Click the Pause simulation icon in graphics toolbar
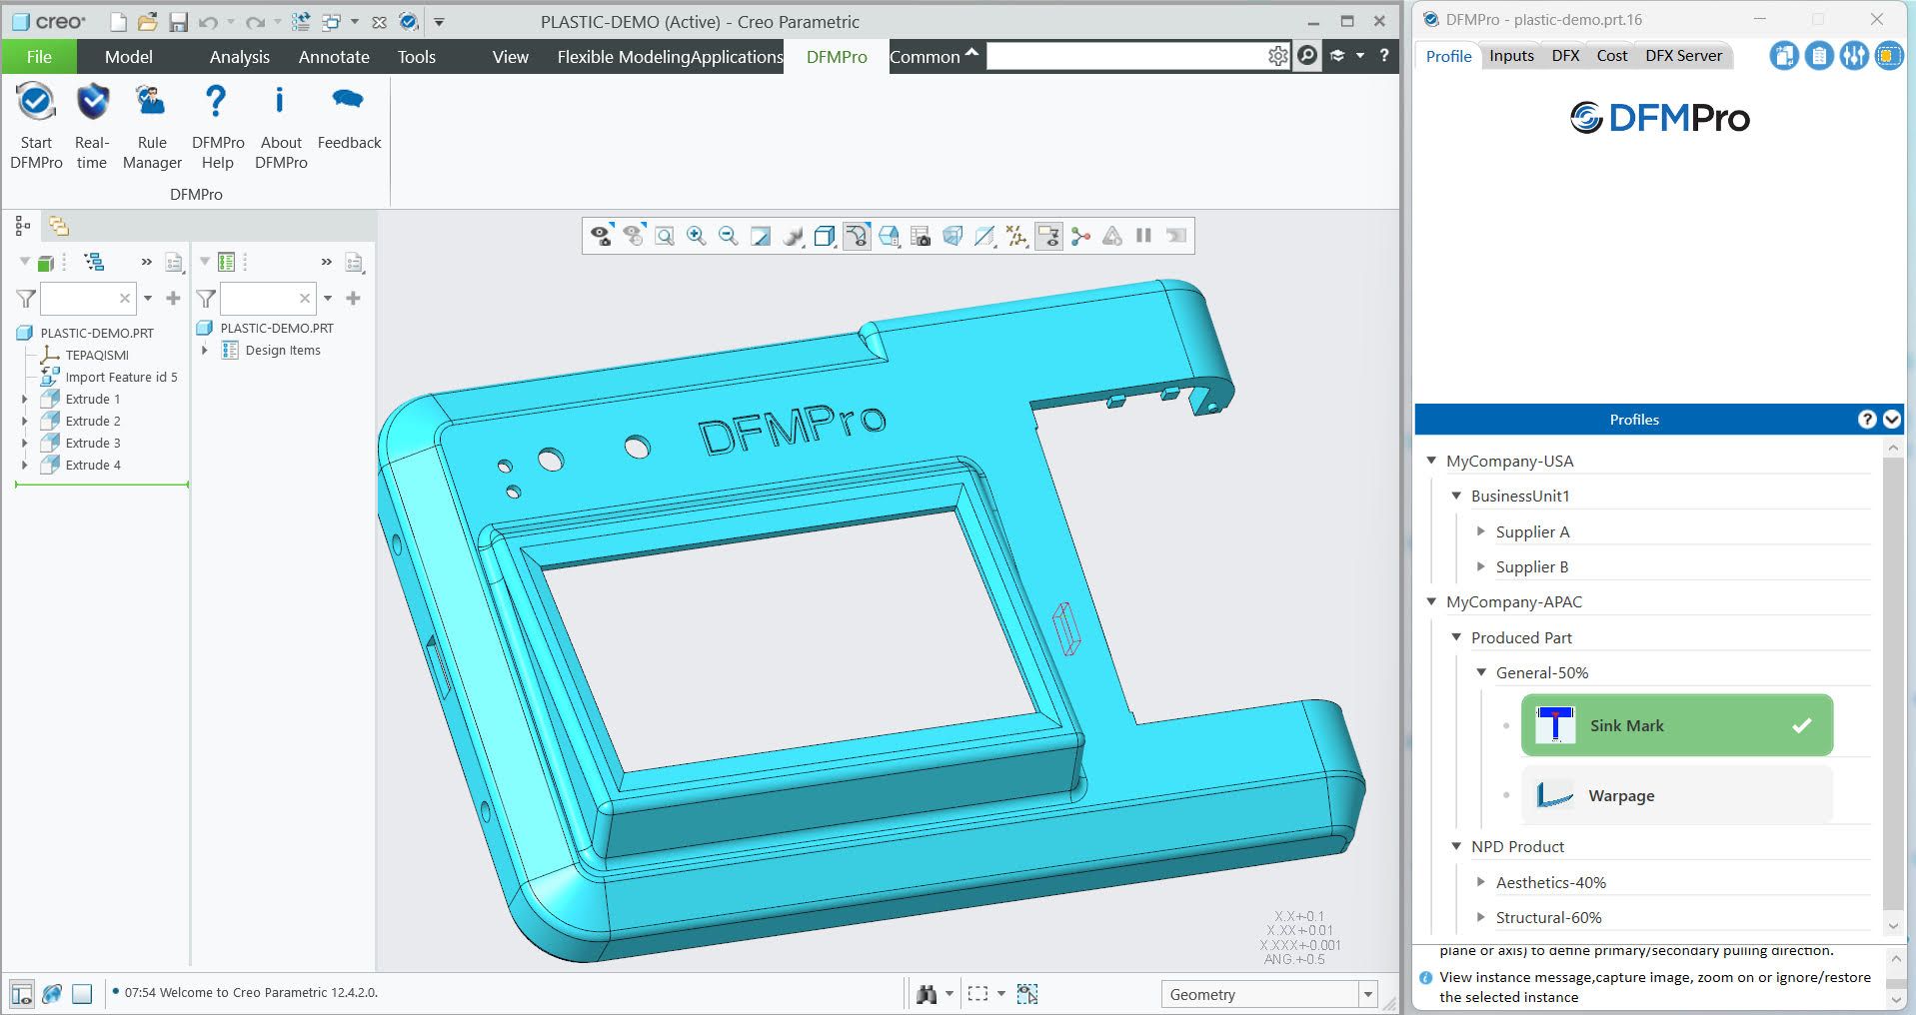This screenshot has height=1015, width=1916. coord(1143,236)
